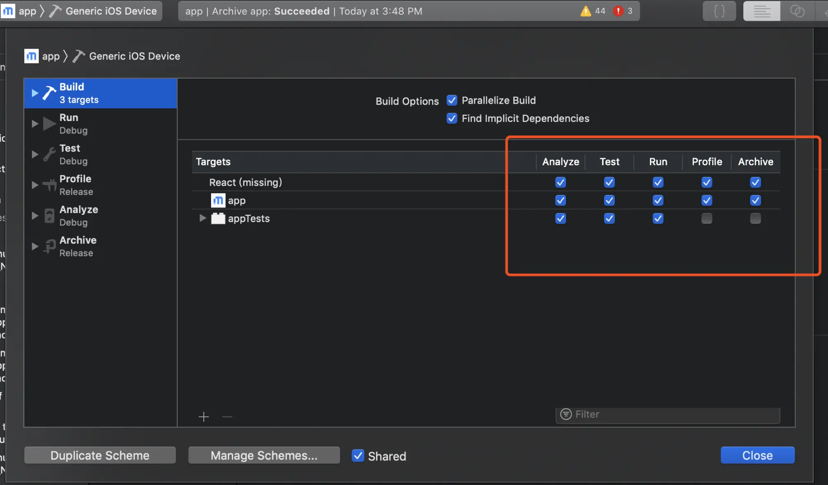Screen dimensions: 828x485
Task: Click the curly braces code review icon
Action: point(719,11)
